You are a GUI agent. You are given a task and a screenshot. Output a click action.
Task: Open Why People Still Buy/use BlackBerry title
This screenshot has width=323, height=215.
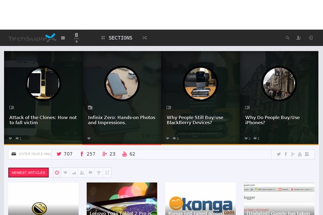pyautogui.click(x=195, y=120)
